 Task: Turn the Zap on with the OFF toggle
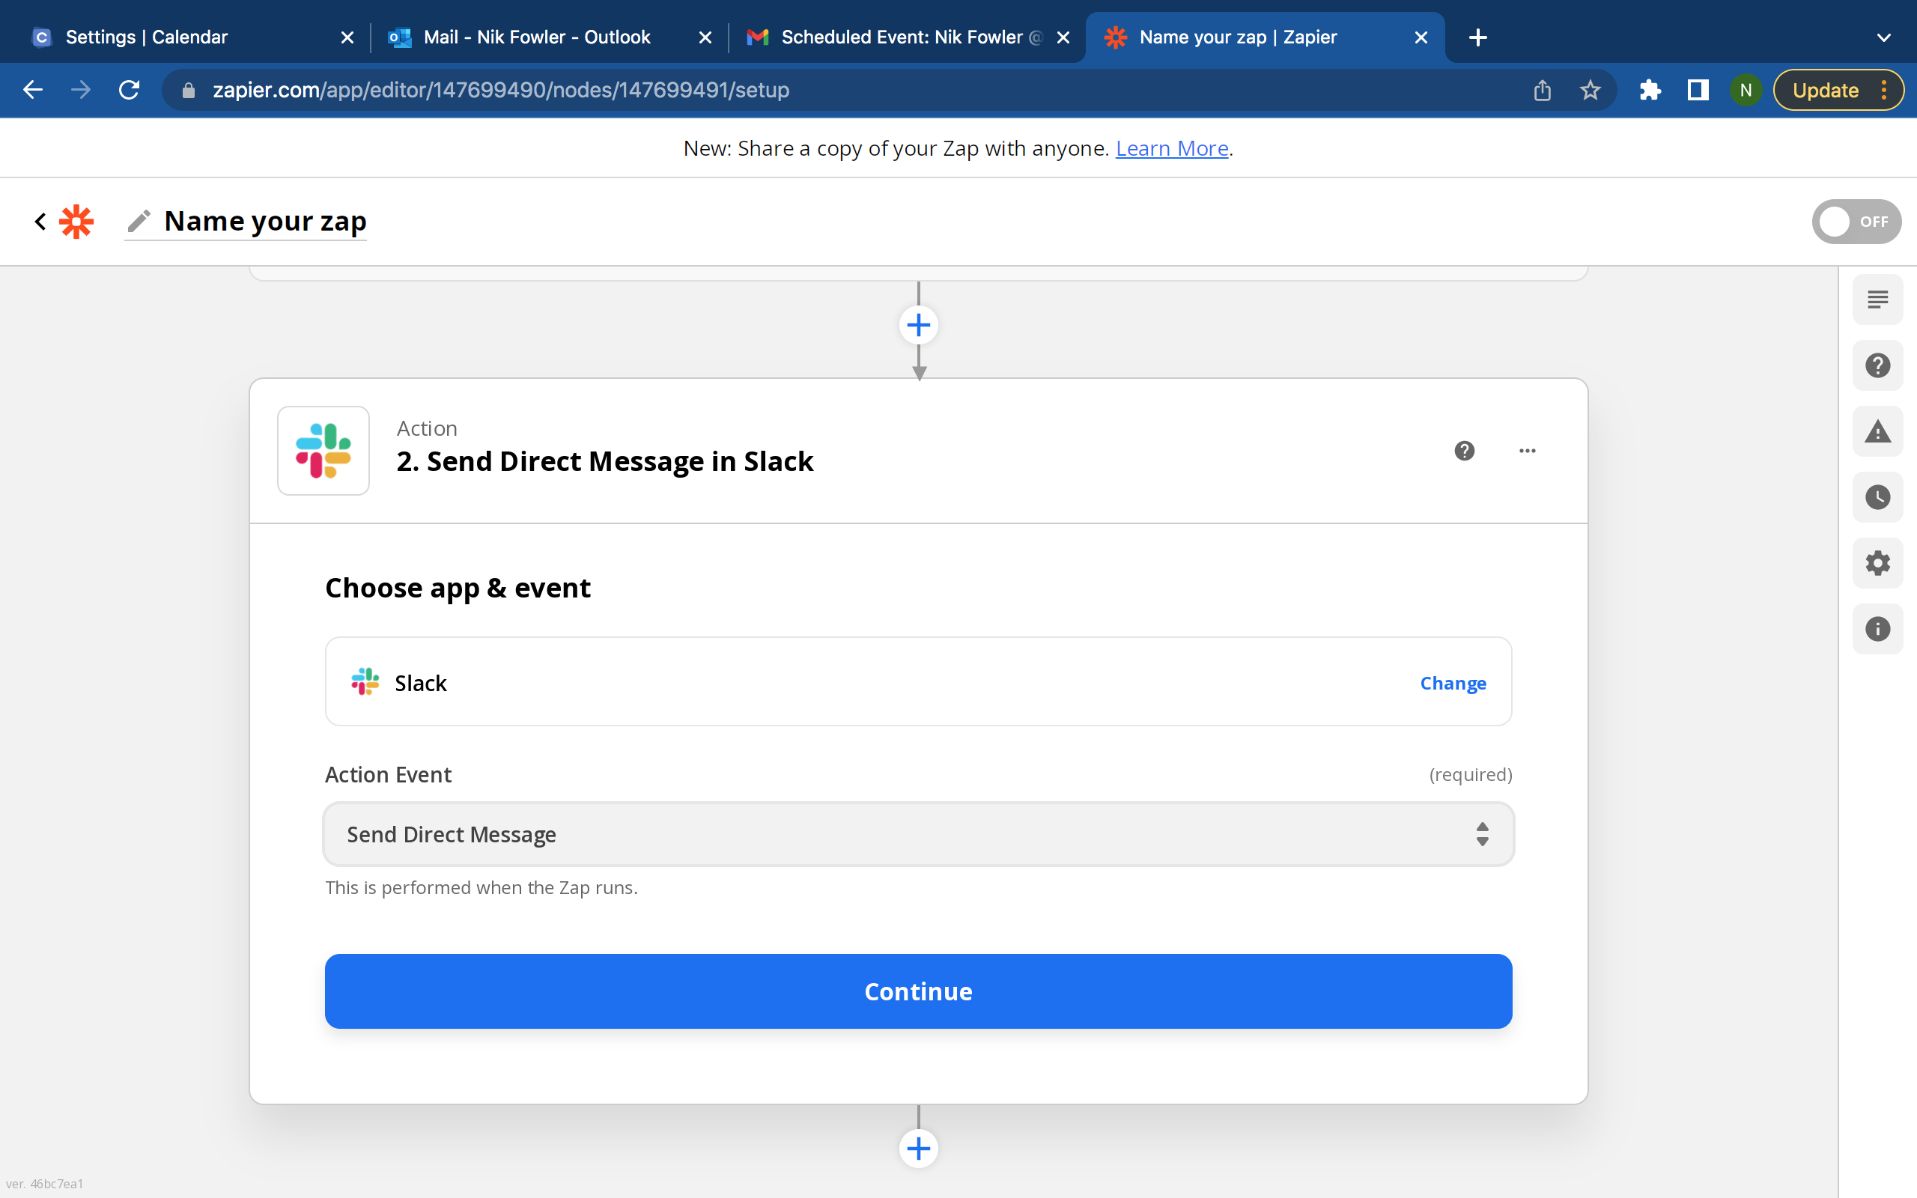[1856, 221]
